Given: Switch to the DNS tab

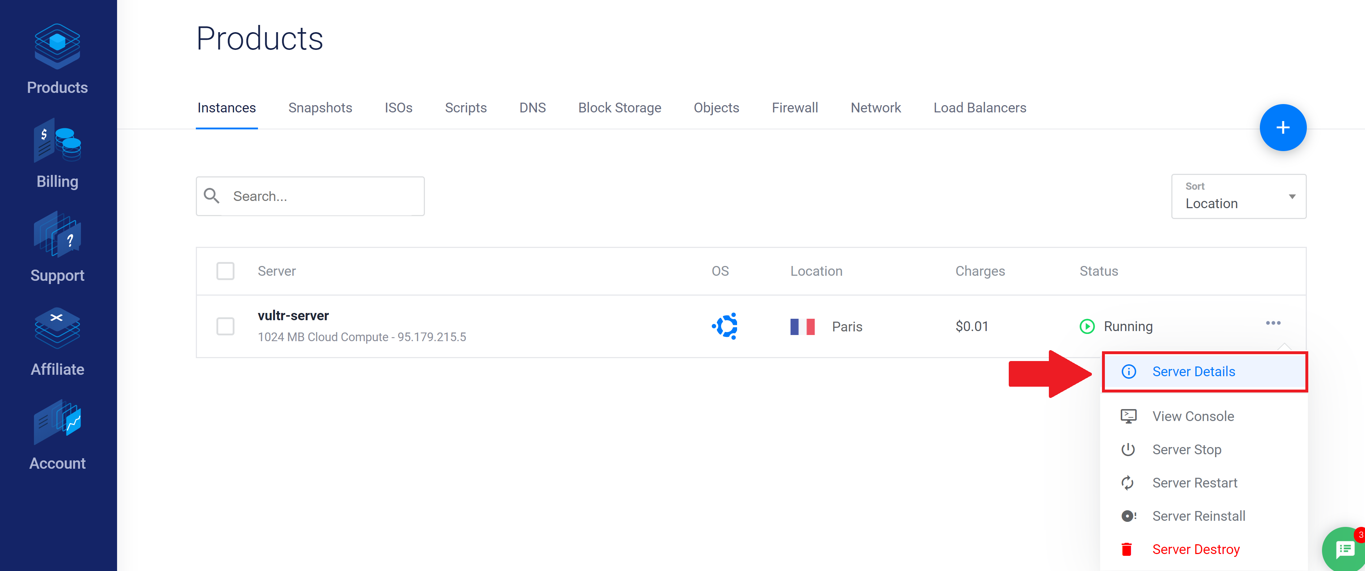Looking at the screenshot, I should [x=532, y=108].
